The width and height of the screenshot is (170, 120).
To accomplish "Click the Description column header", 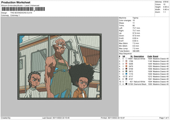I will [x=139, y=56].
